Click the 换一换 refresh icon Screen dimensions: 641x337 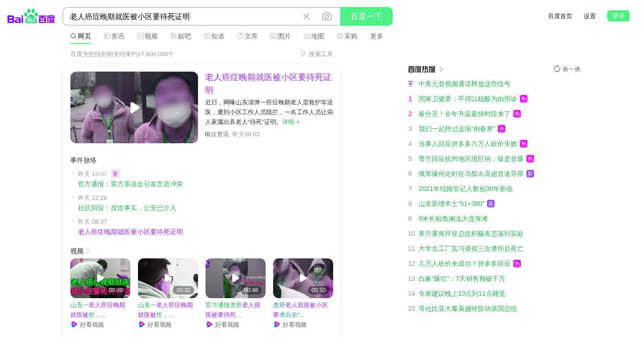(557, 69)
